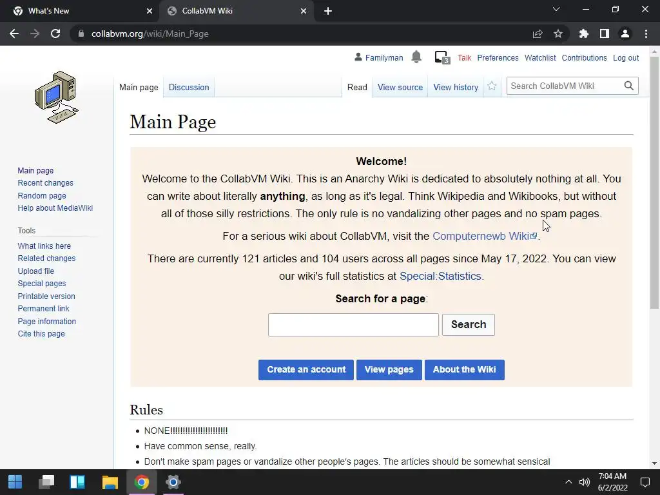Click the Talk link
660x495 pixels.
tap(464, 57)
